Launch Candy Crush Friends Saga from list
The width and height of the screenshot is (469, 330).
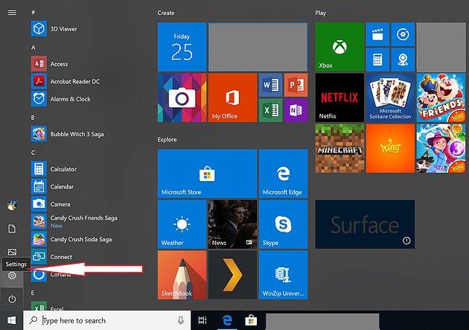(x=74, y=221)
